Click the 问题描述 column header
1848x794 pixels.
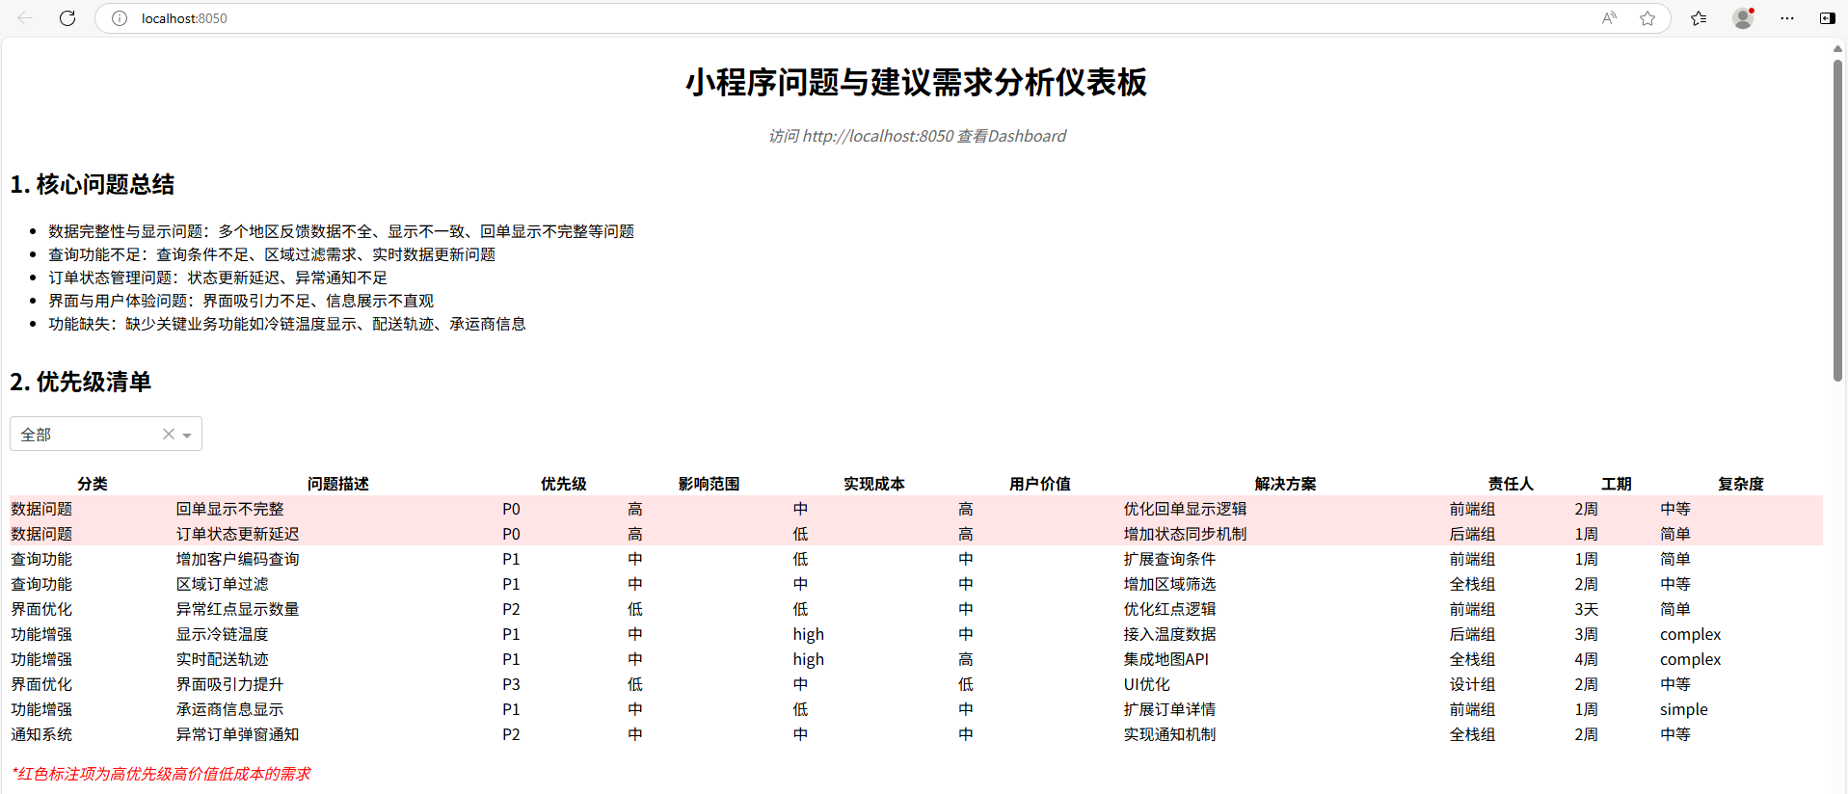coord(338,484)
